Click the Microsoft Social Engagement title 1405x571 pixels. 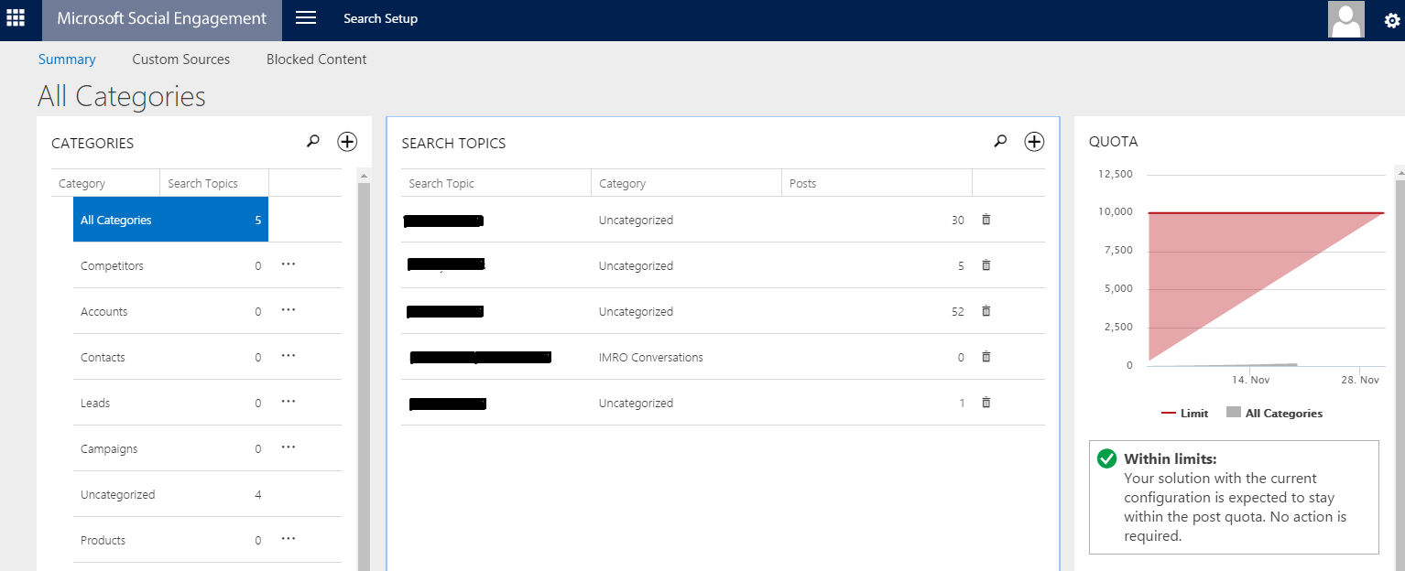pos(162,19)
